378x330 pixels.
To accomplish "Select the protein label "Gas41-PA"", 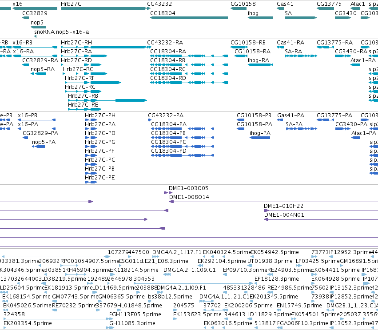I will click(x=291, y=115).
